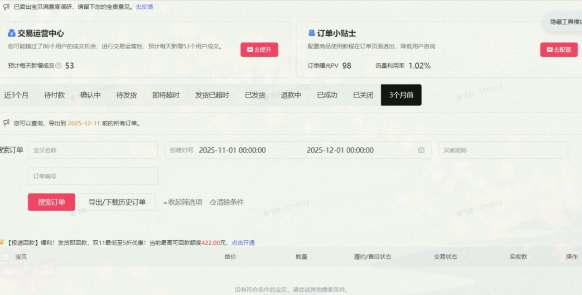Click the 订单曝光PV value 98

(x=347, y=66)
